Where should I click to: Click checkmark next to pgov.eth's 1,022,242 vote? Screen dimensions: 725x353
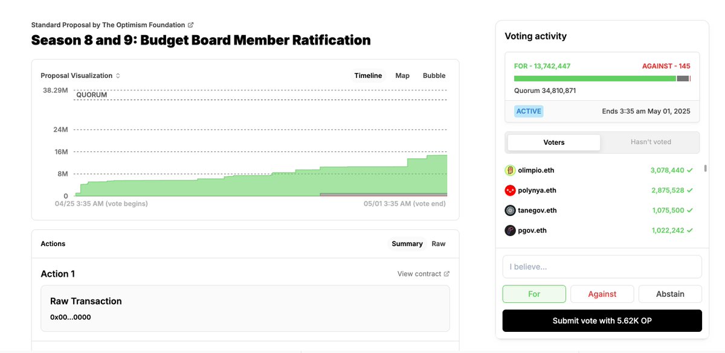tap(690, 231)
